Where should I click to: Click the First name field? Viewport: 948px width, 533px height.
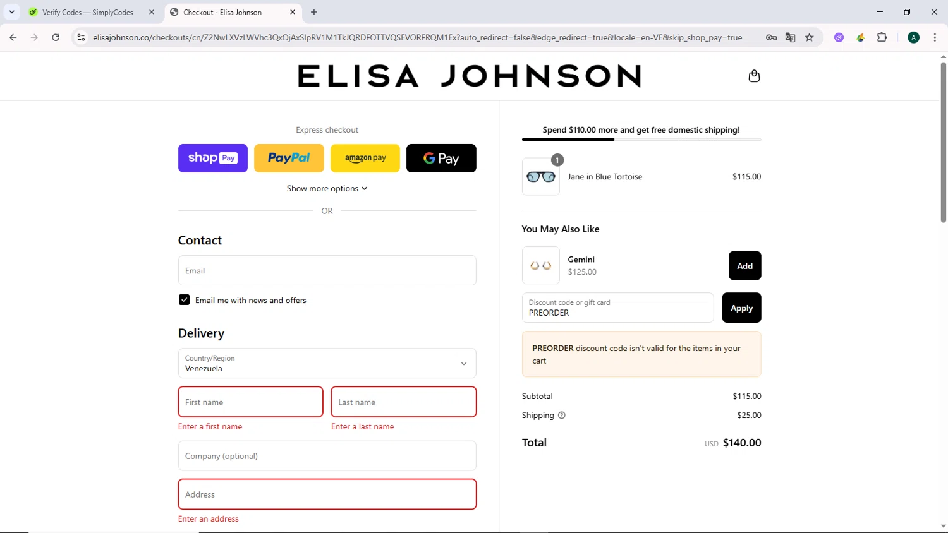[250, 402]
